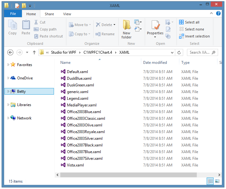Click the Paste clipboard icon
This screenshot has height=189, width=226.
(x=26, y=25)
